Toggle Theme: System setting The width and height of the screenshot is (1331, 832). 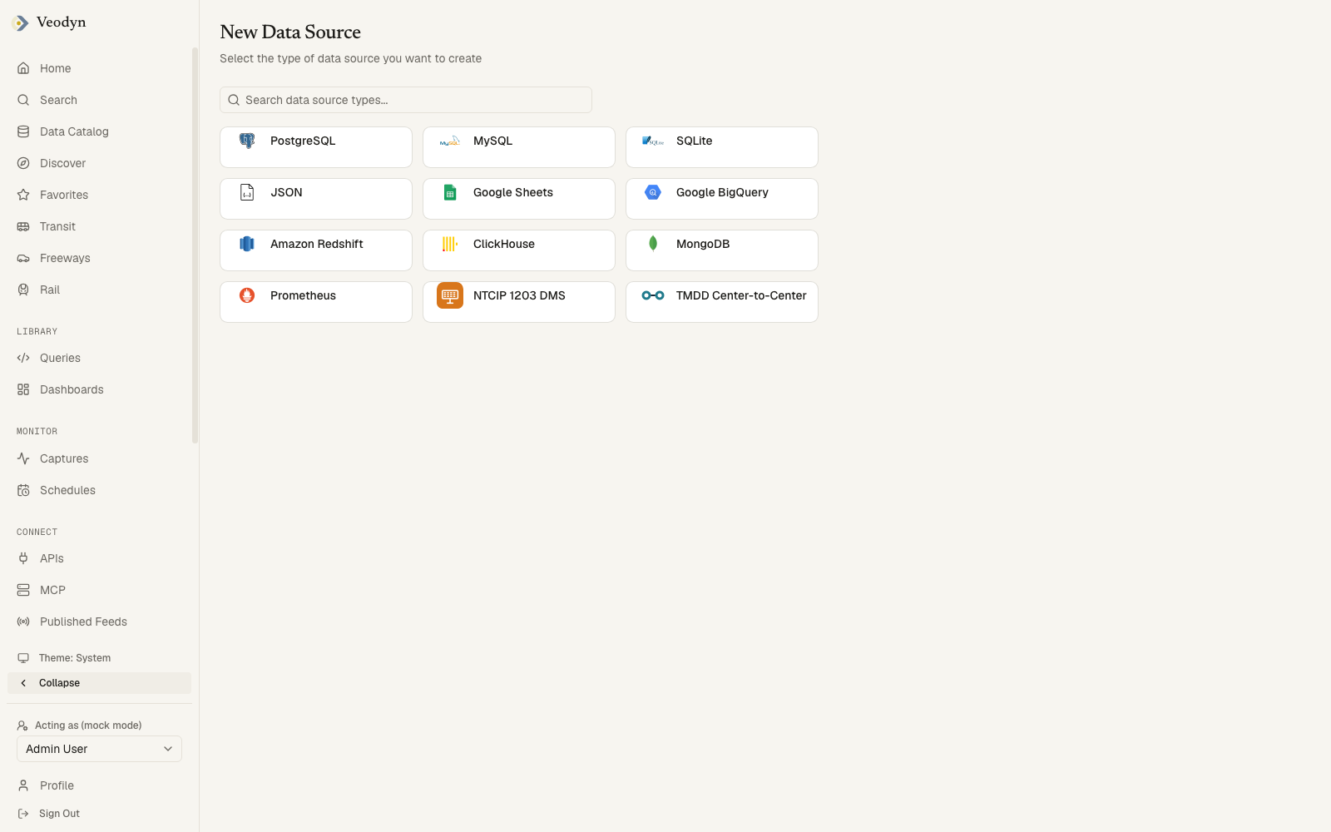click(99, 658)
